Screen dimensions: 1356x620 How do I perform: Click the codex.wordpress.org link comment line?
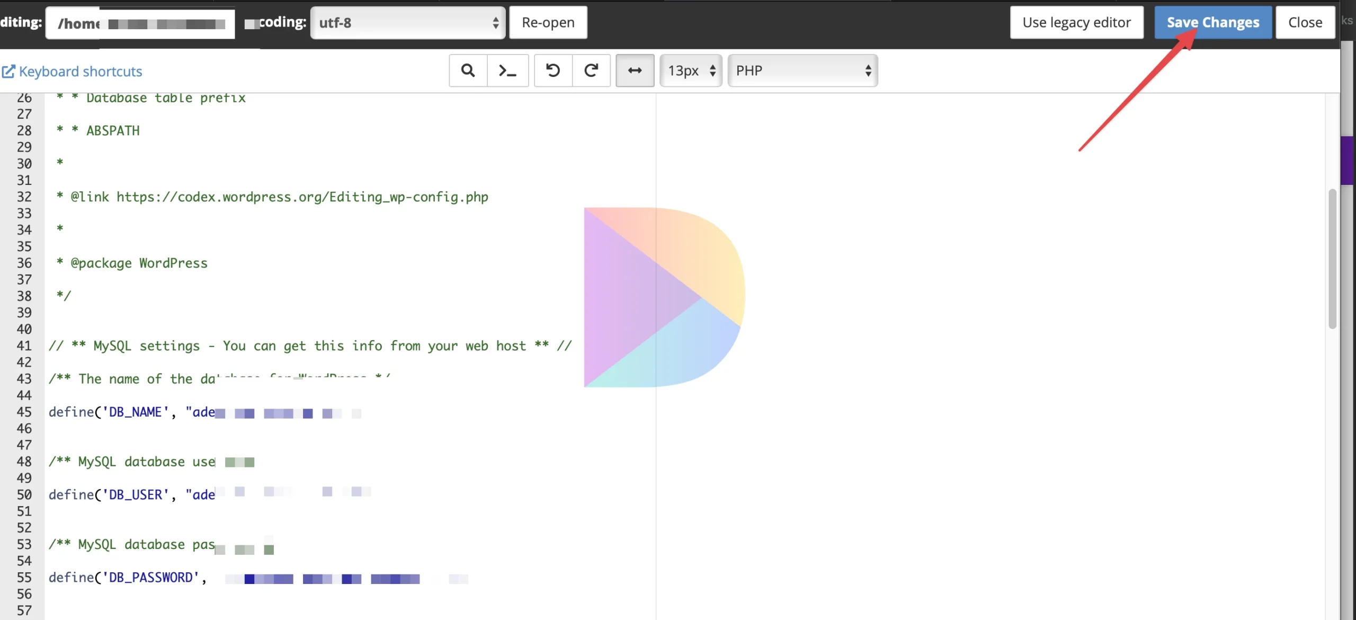click(272, 197)
